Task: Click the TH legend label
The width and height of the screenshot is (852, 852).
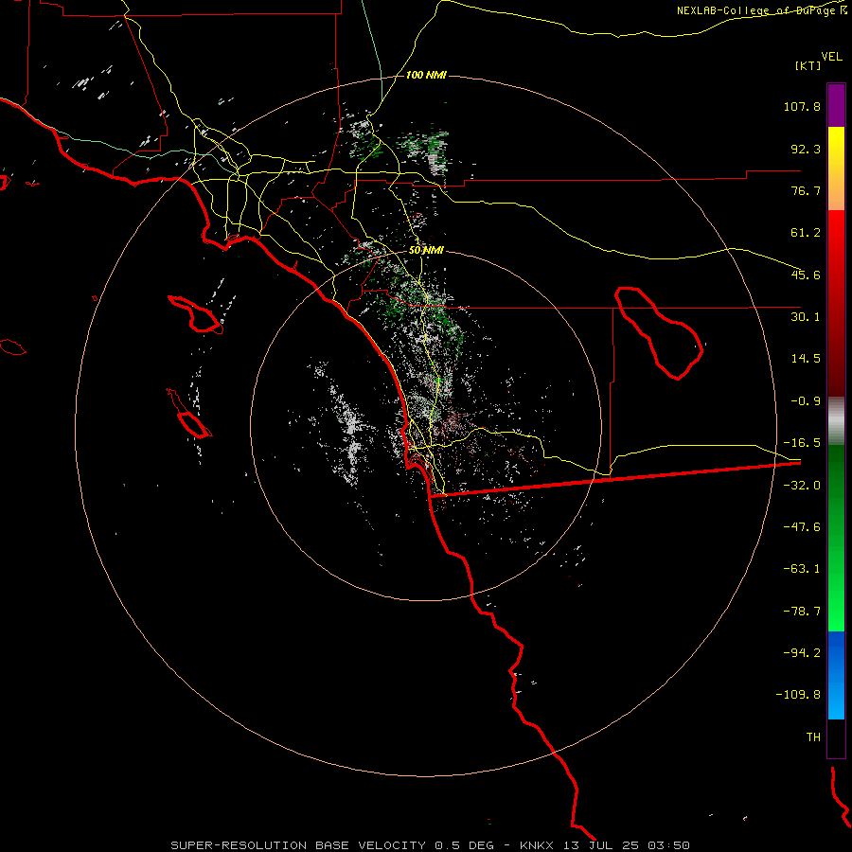Action: pyautogui.click(x=813, y=737)
